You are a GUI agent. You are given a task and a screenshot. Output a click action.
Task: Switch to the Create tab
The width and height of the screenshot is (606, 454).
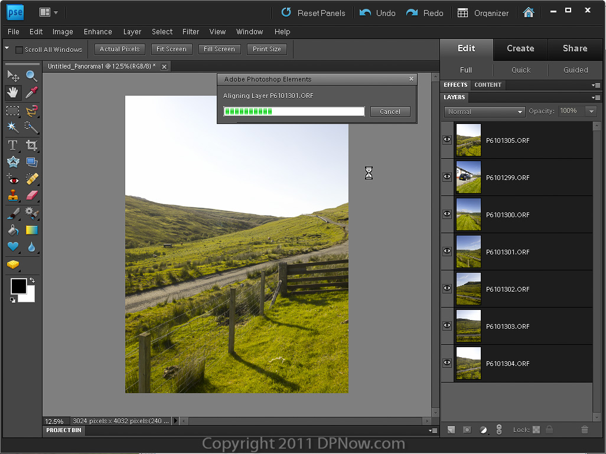tap(520, 48)
